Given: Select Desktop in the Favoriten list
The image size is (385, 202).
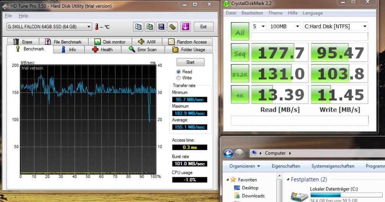Looking at the screenshot, I should [250, 188].
